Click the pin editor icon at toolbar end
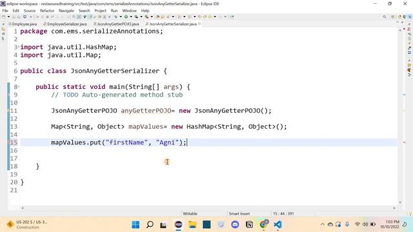 [232, 17]
